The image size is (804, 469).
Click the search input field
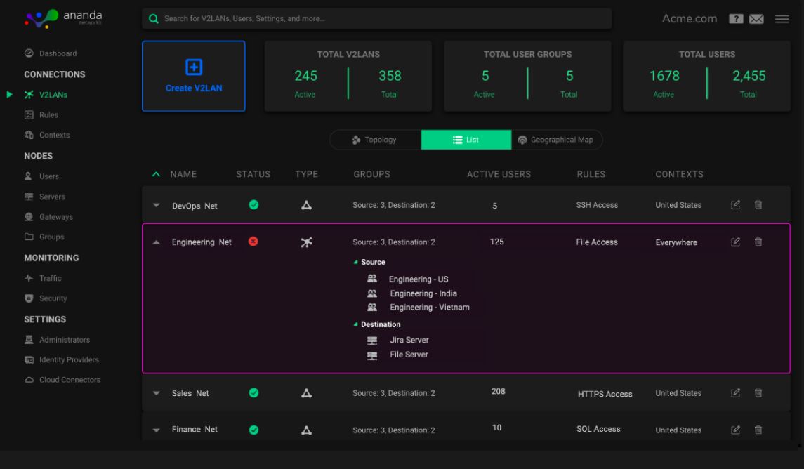[x=377, y=18]
